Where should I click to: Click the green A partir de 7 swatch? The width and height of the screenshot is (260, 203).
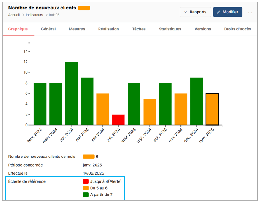86,195
